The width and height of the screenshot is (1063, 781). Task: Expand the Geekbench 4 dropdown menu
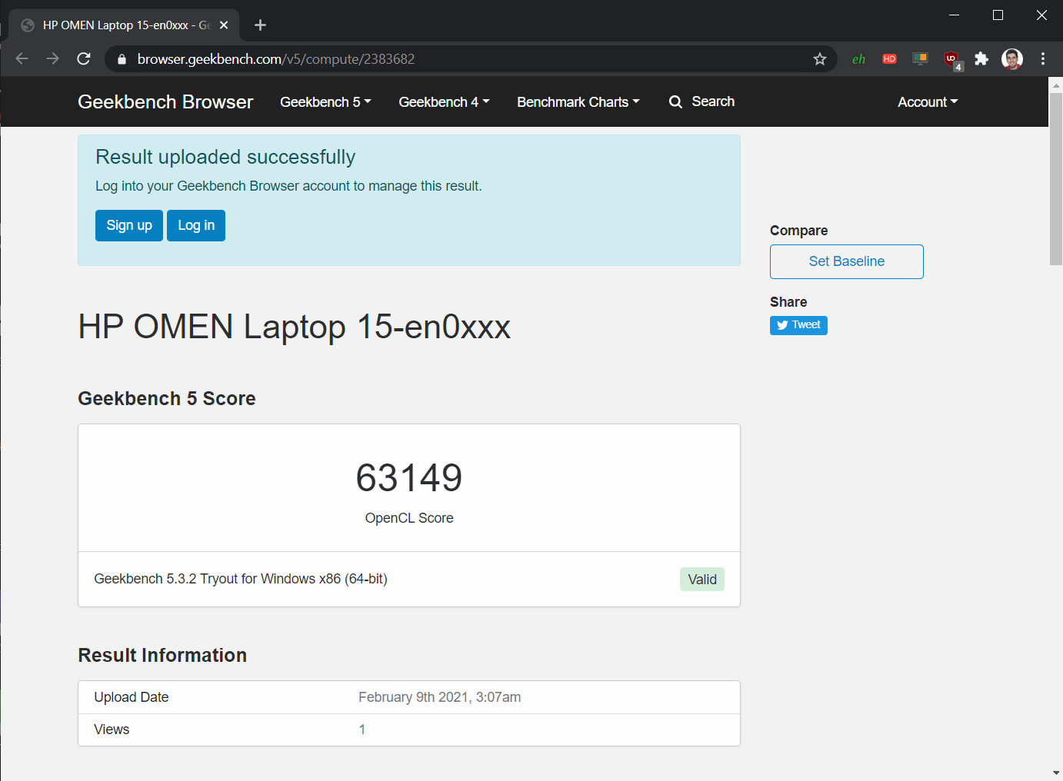pyautogui.click(x=444, y=102)
